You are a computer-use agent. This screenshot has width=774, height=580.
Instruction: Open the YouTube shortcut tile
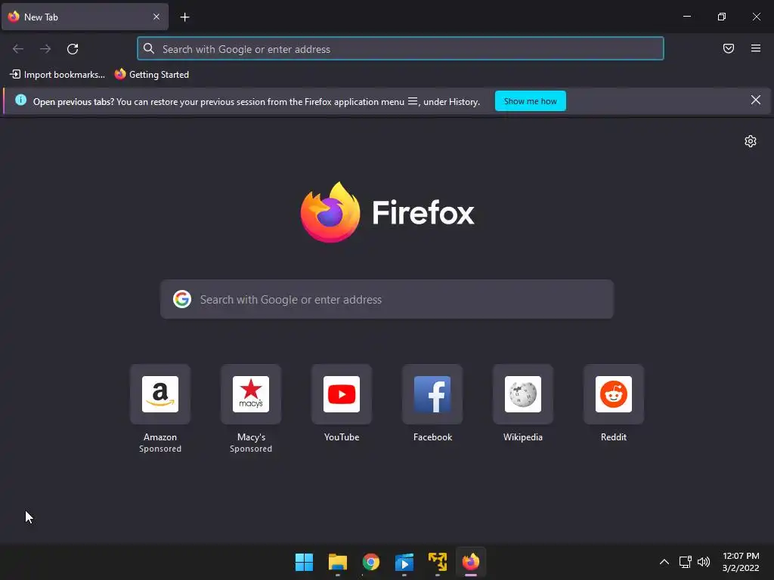342,394
